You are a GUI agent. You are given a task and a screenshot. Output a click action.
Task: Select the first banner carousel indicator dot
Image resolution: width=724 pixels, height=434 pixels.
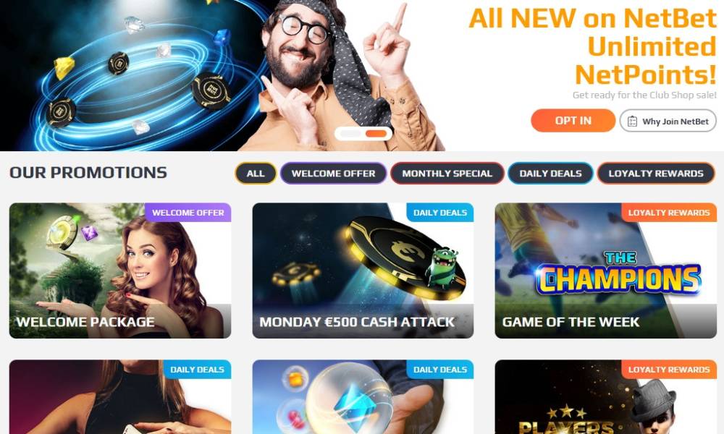(x=351, y=134)
